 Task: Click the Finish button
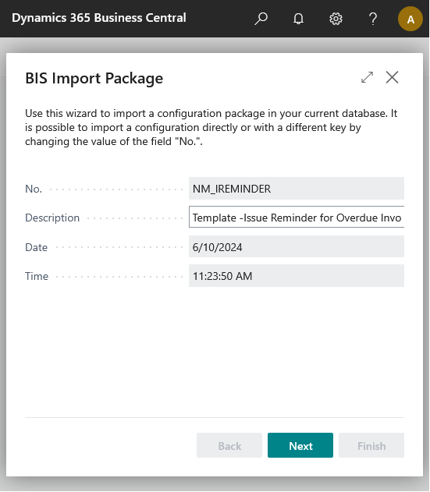371,445
